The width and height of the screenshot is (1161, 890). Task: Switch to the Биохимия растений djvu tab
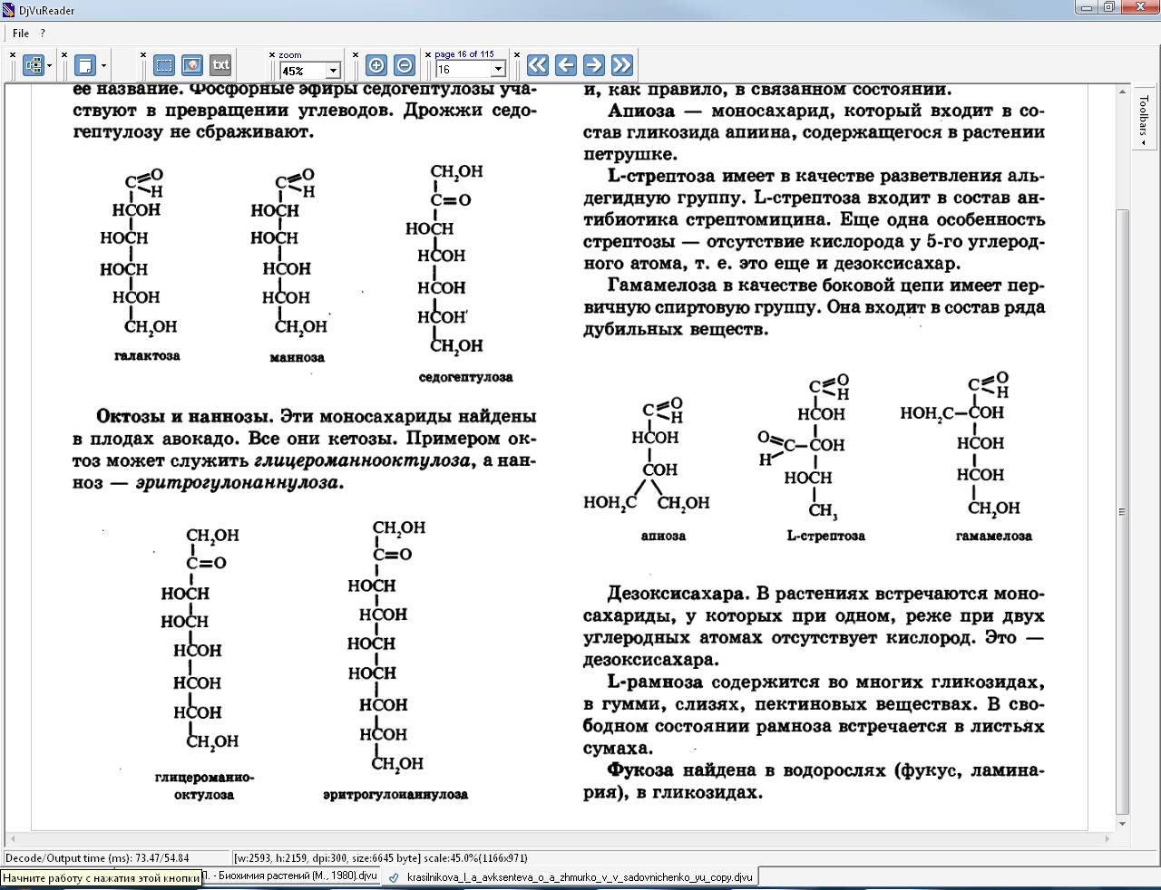[x=289, y=877]
